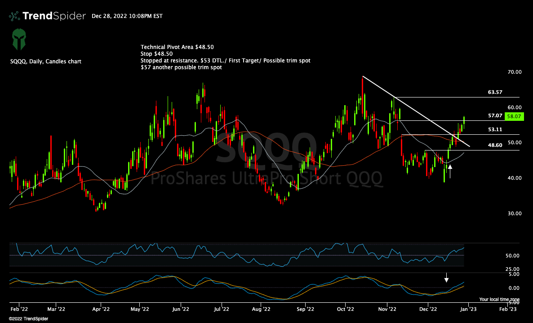Click the Jun '22 date axis label
This screenshot has height=323, width=533.
[x=181, y=309]
